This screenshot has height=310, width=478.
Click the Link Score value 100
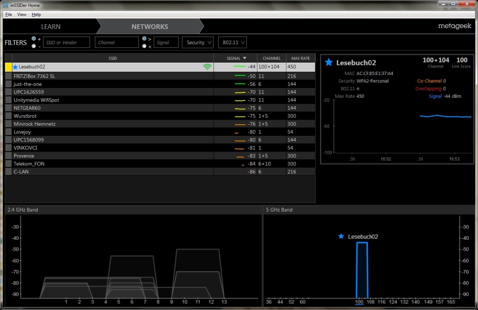point(462,60)
